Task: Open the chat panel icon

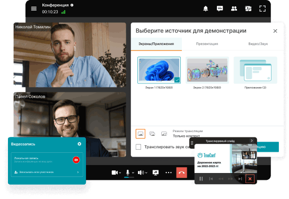Action: pyautogui.click(x=220, y=8)
